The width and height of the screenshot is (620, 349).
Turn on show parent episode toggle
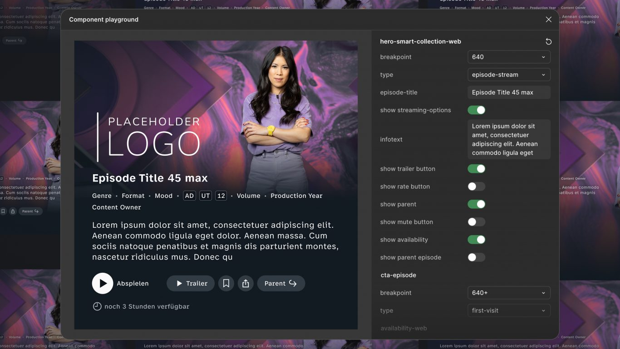[x=477, y=257]
